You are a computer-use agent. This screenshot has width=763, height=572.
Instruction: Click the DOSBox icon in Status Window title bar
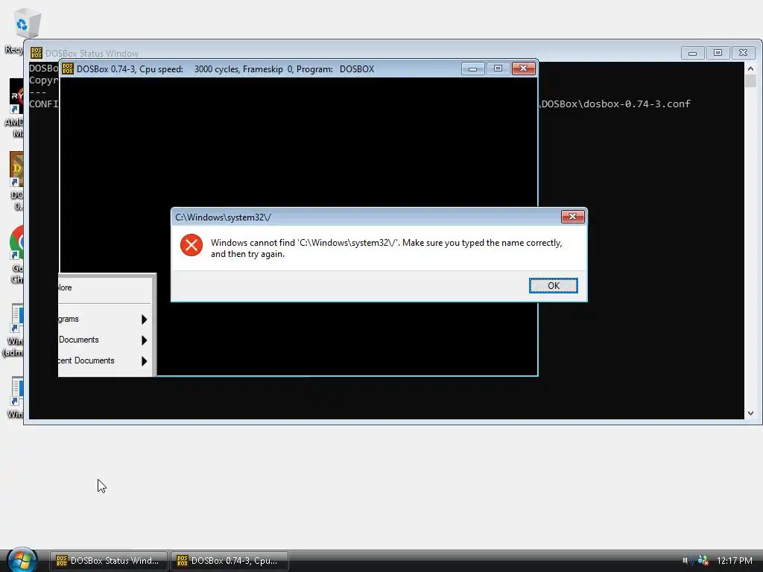click(36, 53)
